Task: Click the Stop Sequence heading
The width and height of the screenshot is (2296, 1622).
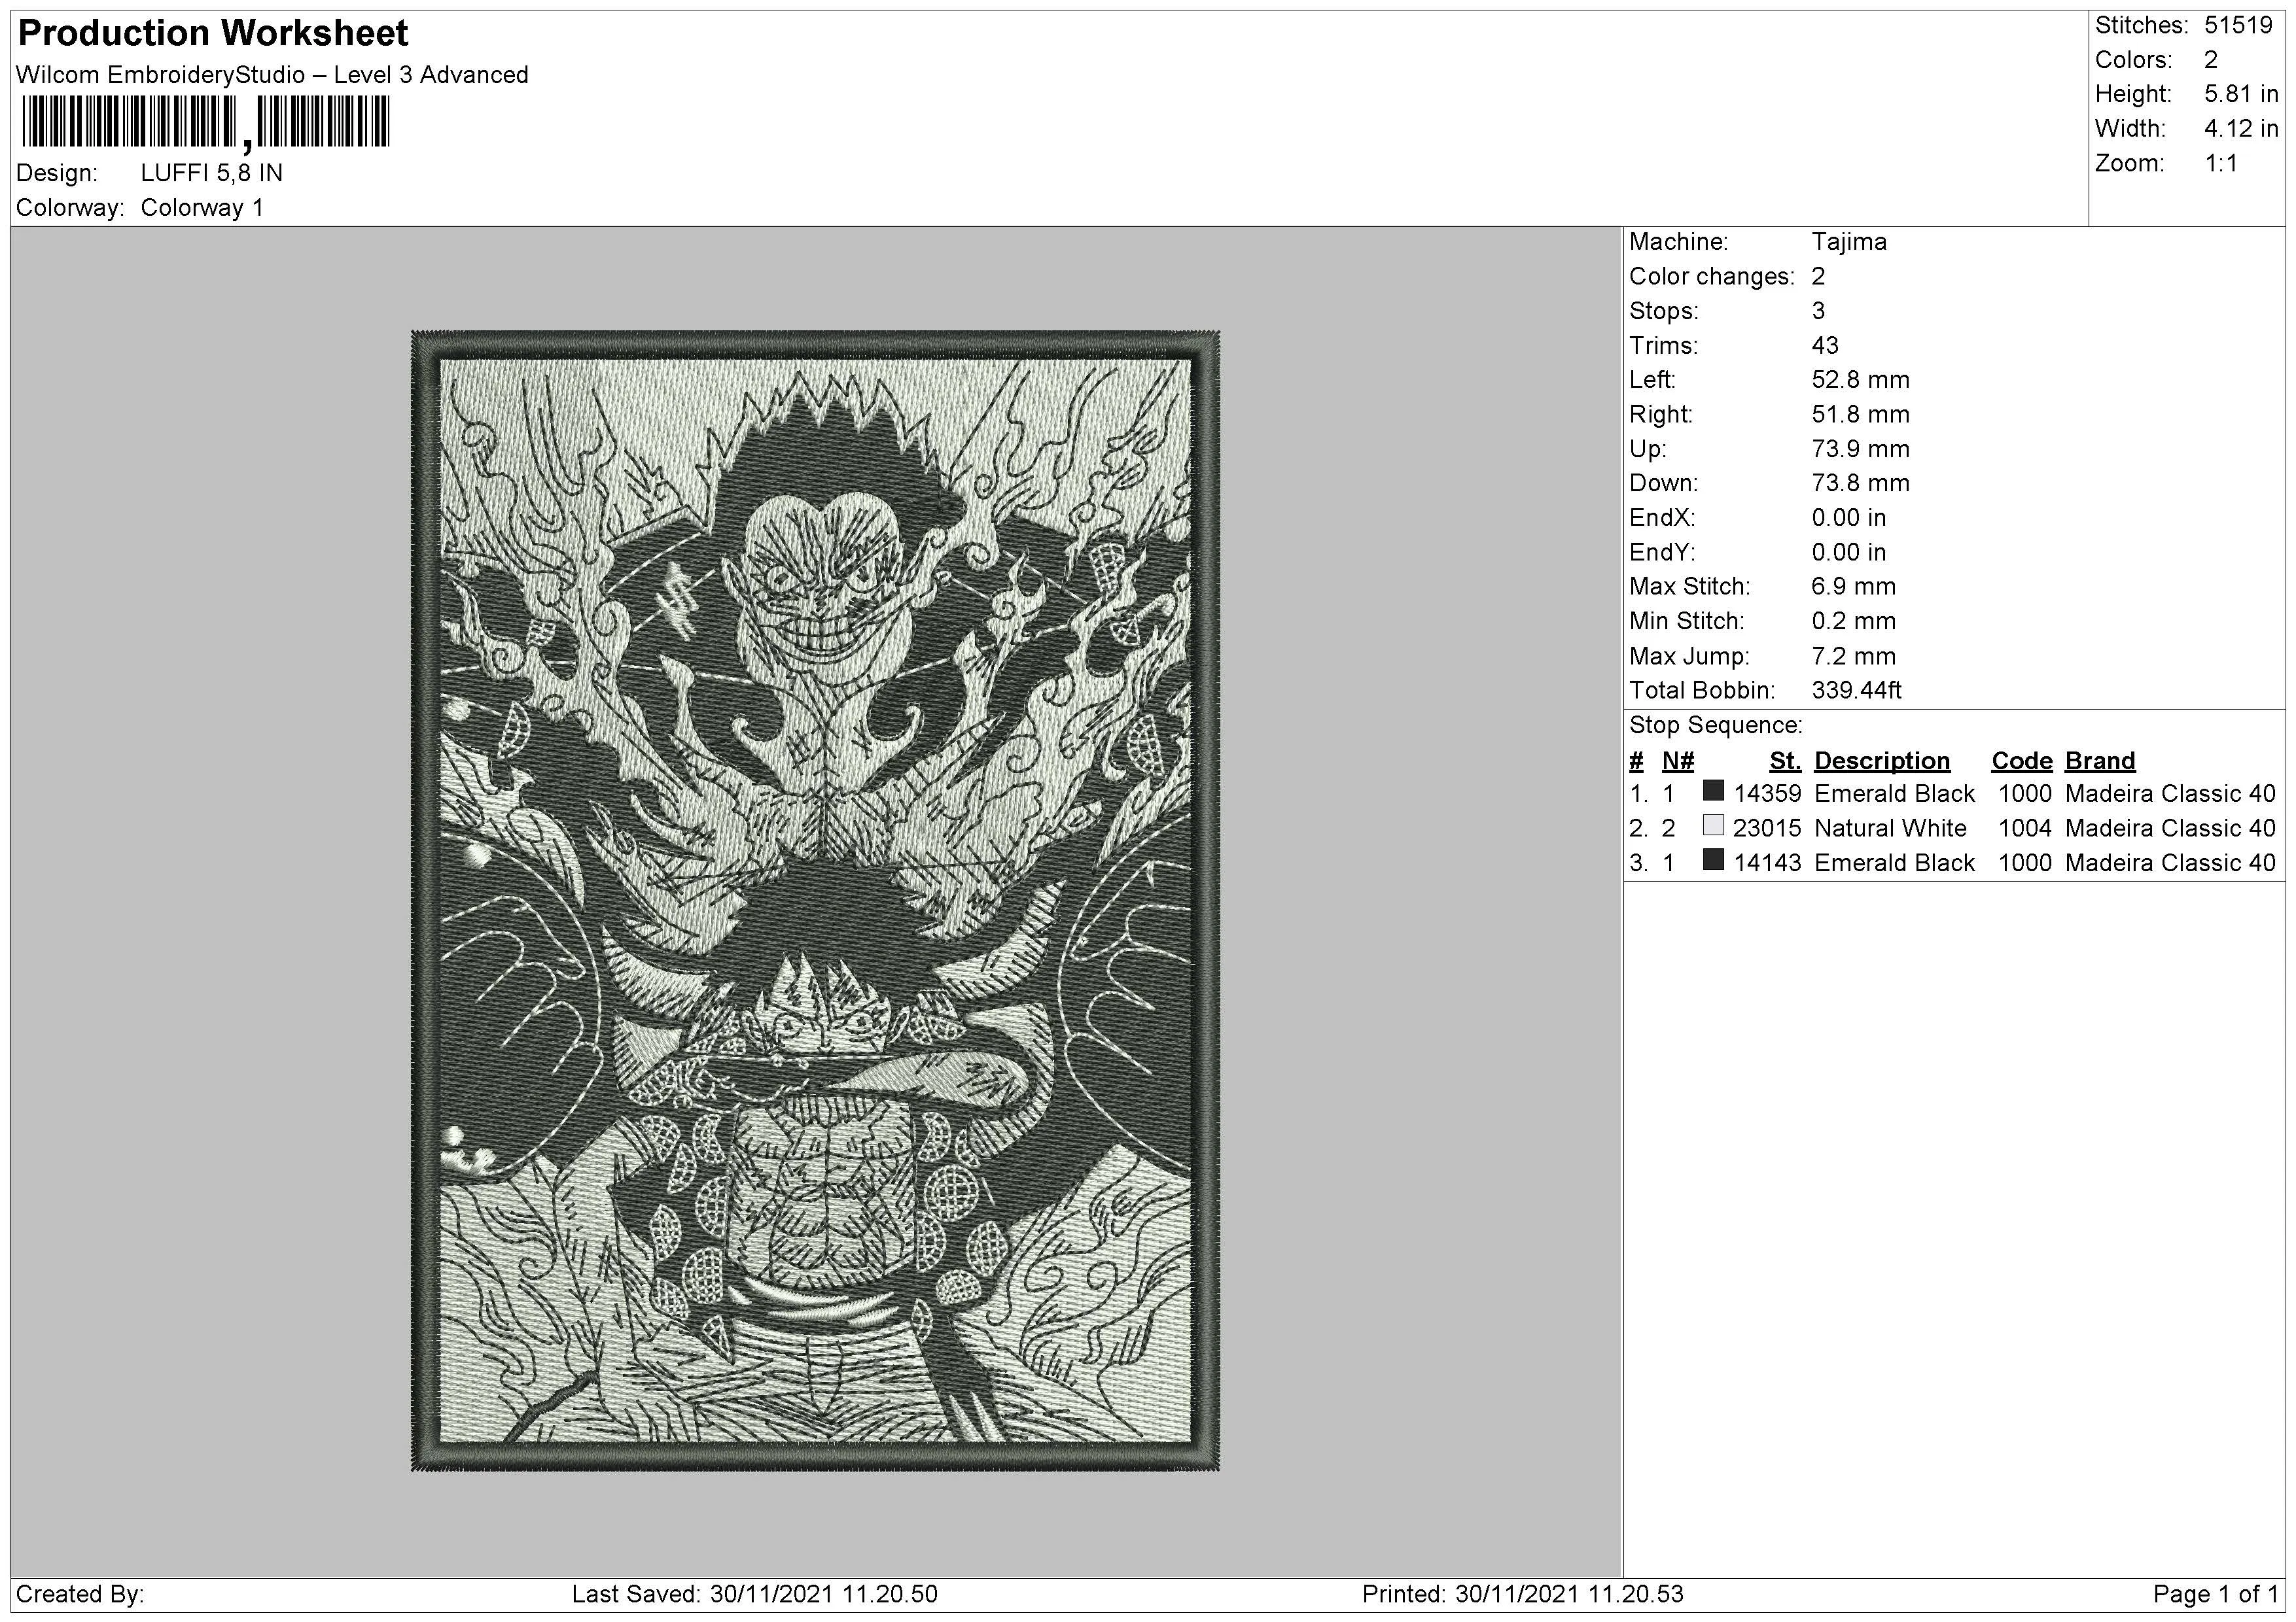Action: [x=1715, y=725]
